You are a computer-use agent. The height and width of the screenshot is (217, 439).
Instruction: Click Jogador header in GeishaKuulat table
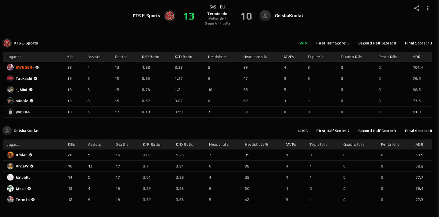(x=14, y=145)
